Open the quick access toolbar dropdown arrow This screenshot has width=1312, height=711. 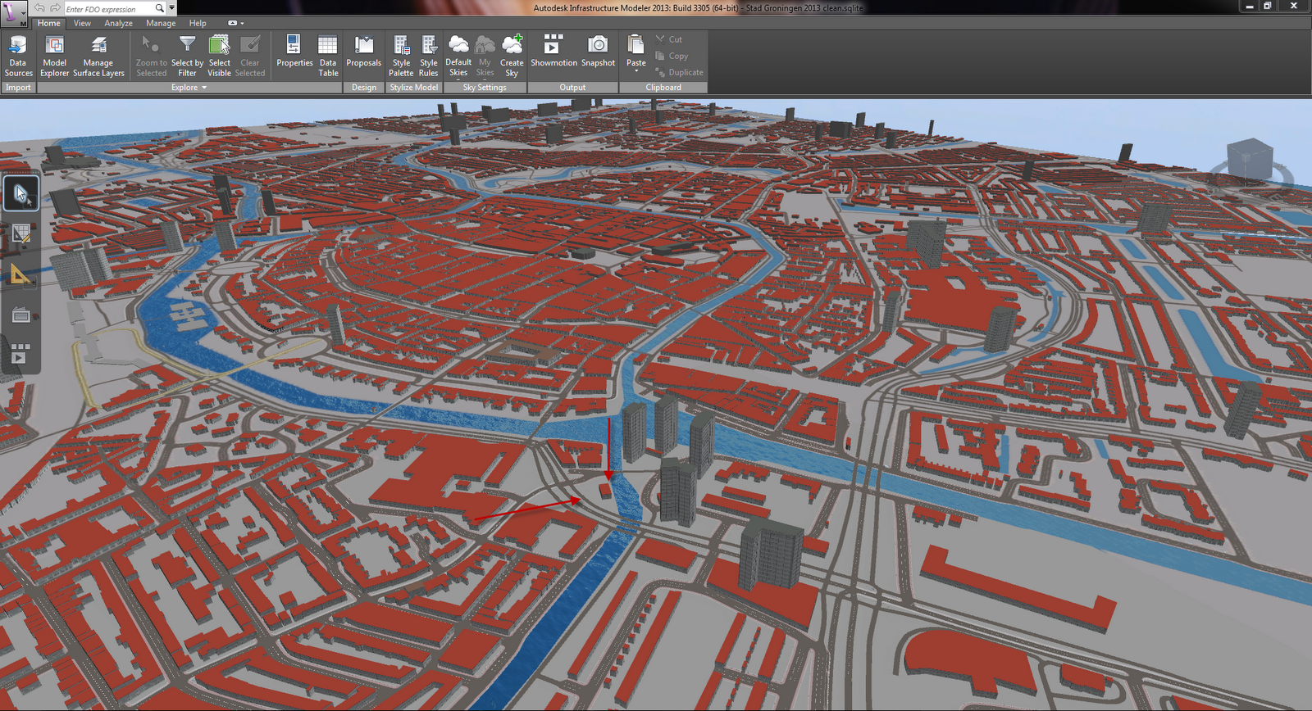coord(171,8)
